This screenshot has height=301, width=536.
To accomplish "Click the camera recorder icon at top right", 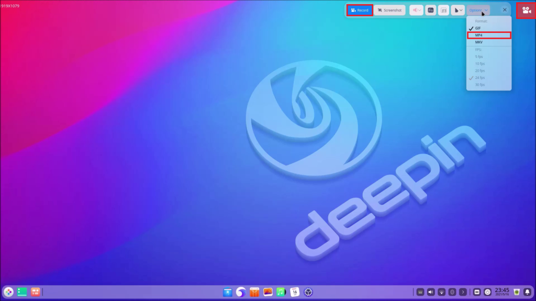I will 526,10.
